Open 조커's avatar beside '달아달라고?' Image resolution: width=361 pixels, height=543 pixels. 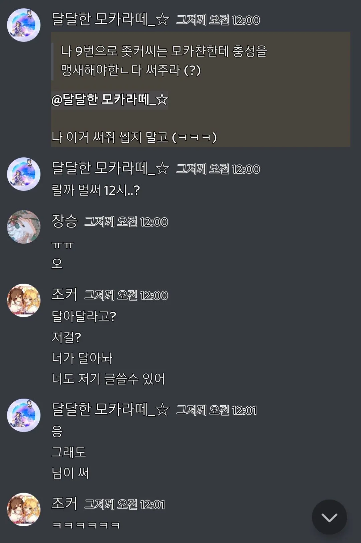coord(24,300)
